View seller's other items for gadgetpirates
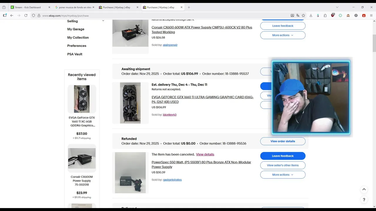The image size is (376, 211). [x=283, y=165]
